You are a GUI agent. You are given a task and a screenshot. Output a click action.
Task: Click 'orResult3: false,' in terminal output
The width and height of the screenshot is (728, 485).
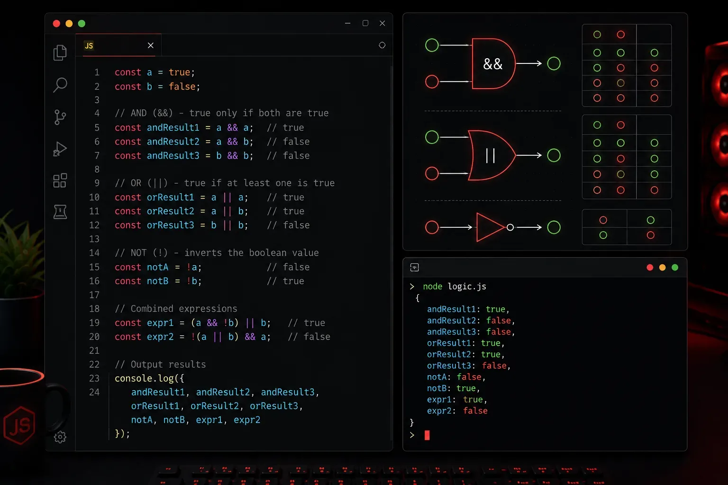469,366
